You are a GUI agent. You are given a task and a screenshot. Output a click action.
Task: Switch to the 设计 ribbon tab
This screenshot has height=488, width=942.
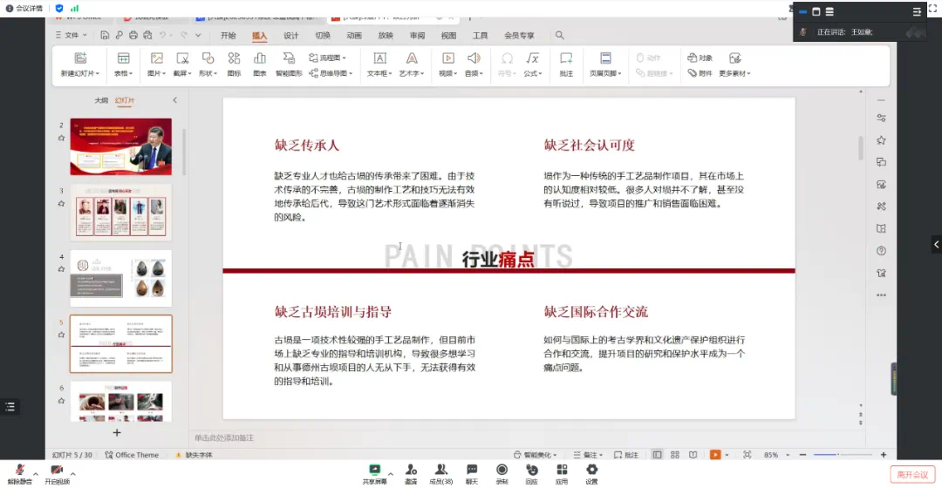[x=290, y=36]
